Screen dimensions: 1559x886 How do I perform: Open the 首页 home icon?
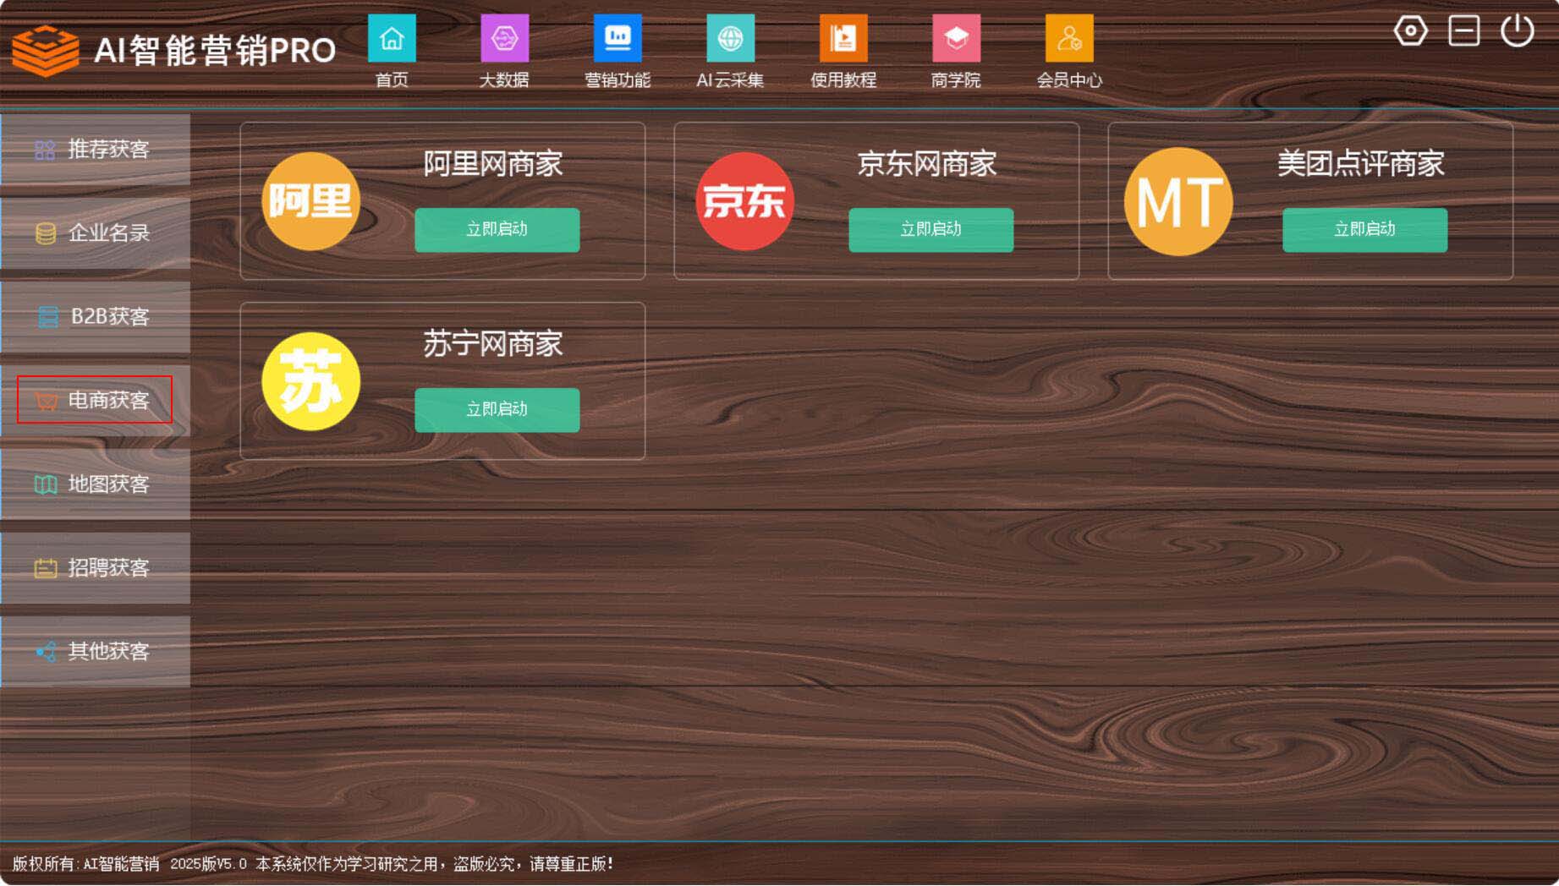[x=392, y=39]
